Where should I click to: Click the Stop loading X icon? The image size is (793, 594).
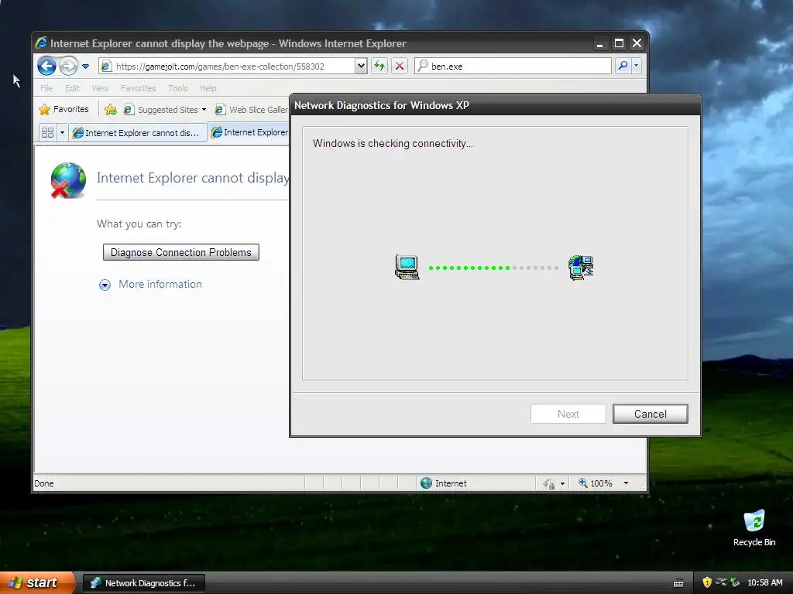400,67
